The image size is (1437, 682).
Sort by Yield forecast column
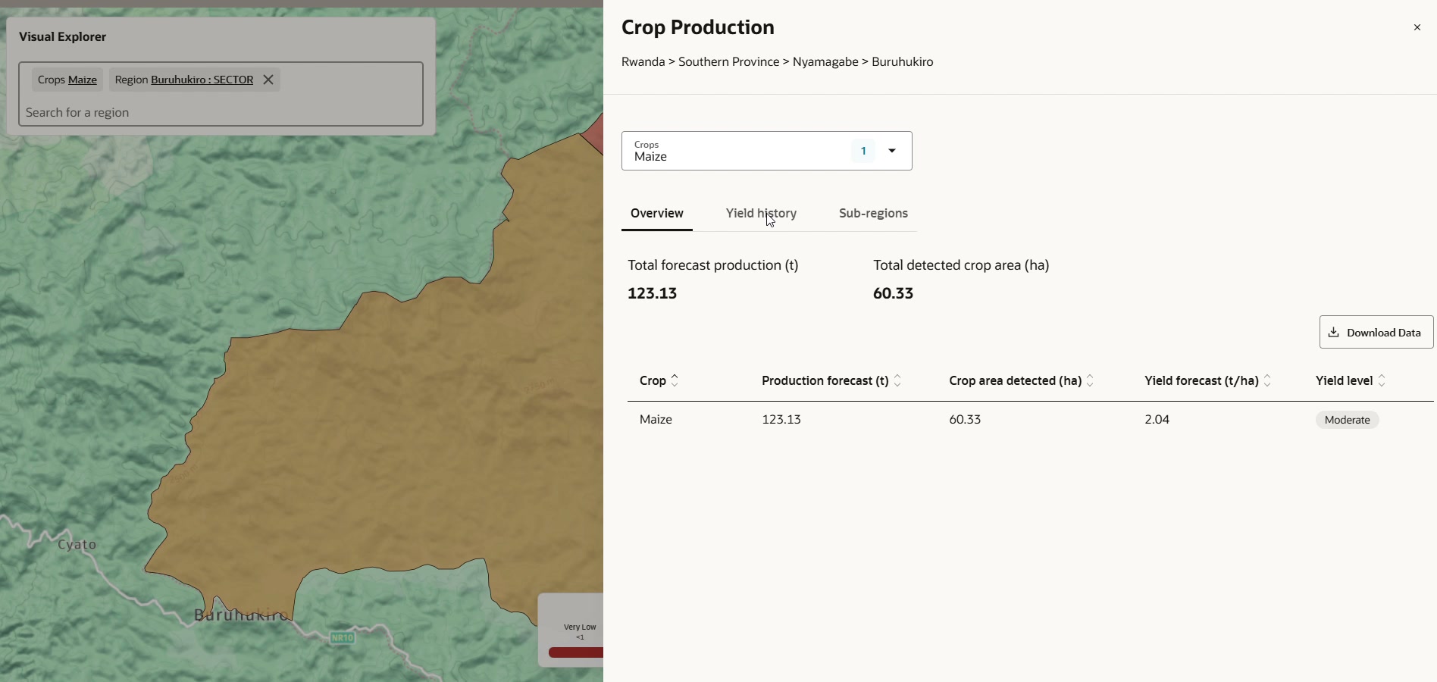pos(1268,380)
